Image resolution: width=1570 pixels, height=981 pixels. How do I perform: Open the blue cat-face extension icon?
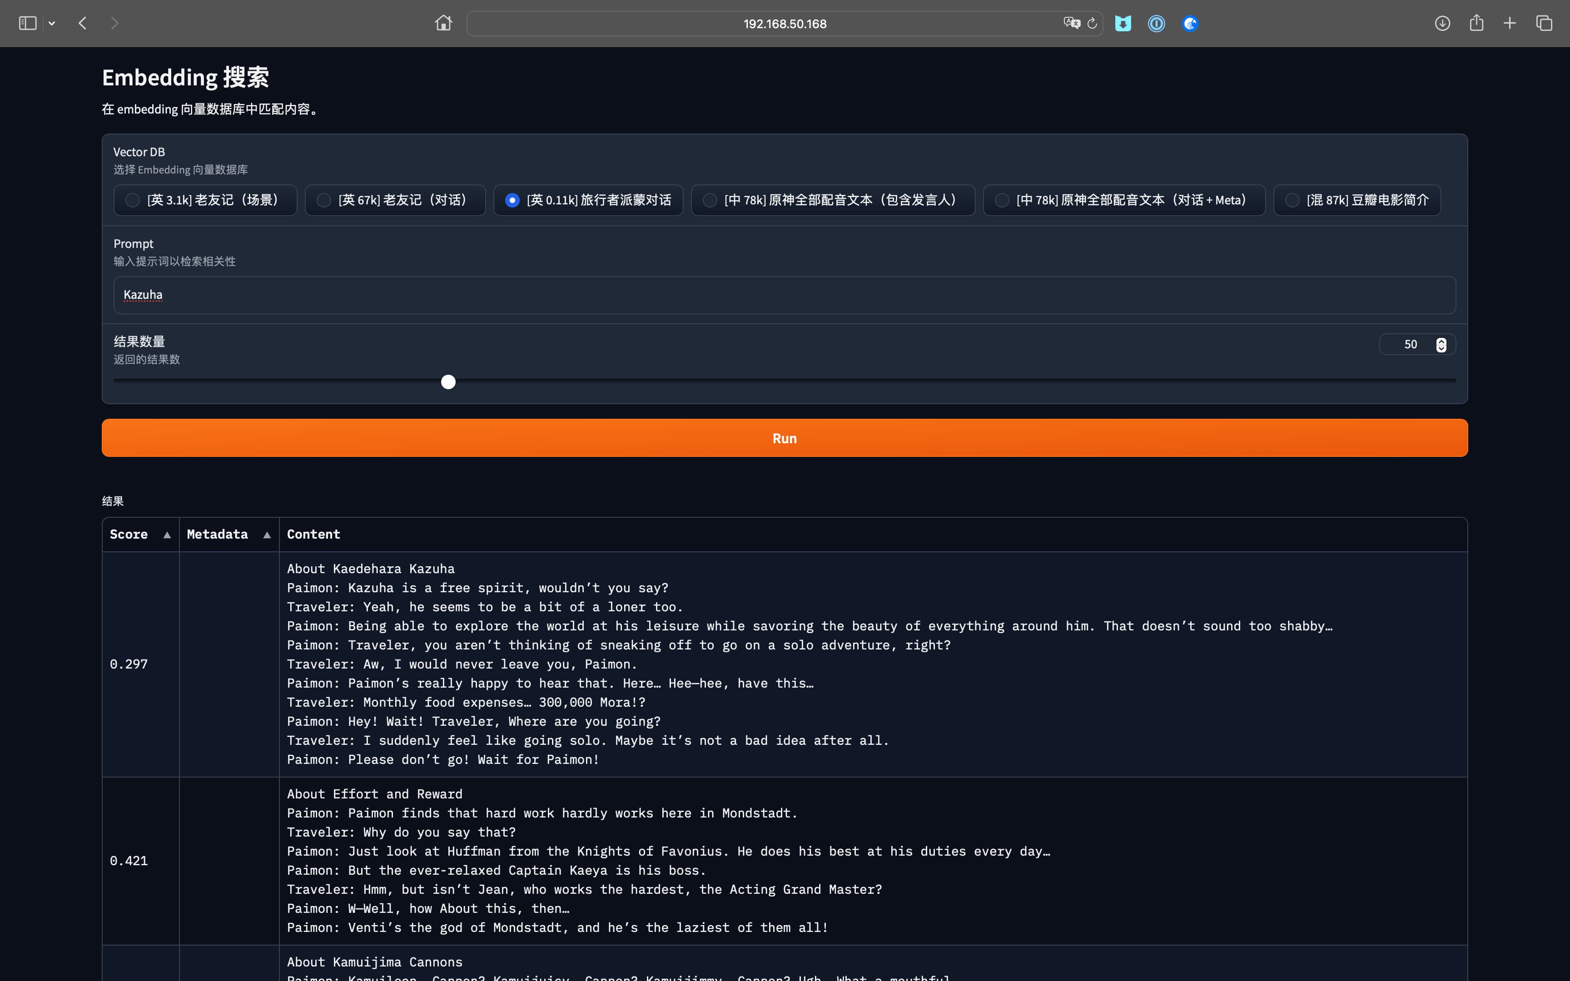click(x=1123, y=23)
